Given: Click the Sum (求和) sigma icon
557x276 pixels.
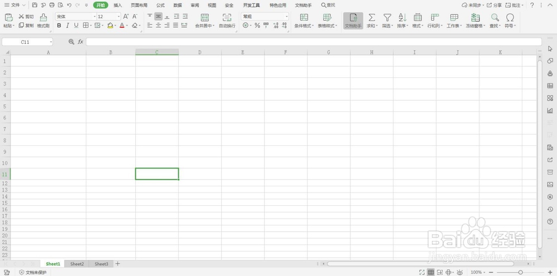Looking at the screenshot, I should [372, 17].
